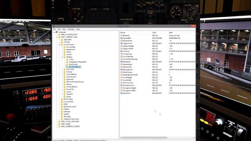Select the IconTitleWrap value name
251x141 pixels.
(x=128, y=56)
